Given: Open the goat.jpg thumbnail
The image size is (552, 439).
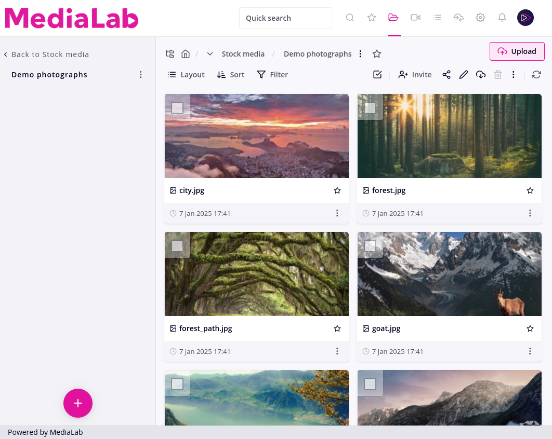Looking at the screenshot, I should click(x=450, y=274).
